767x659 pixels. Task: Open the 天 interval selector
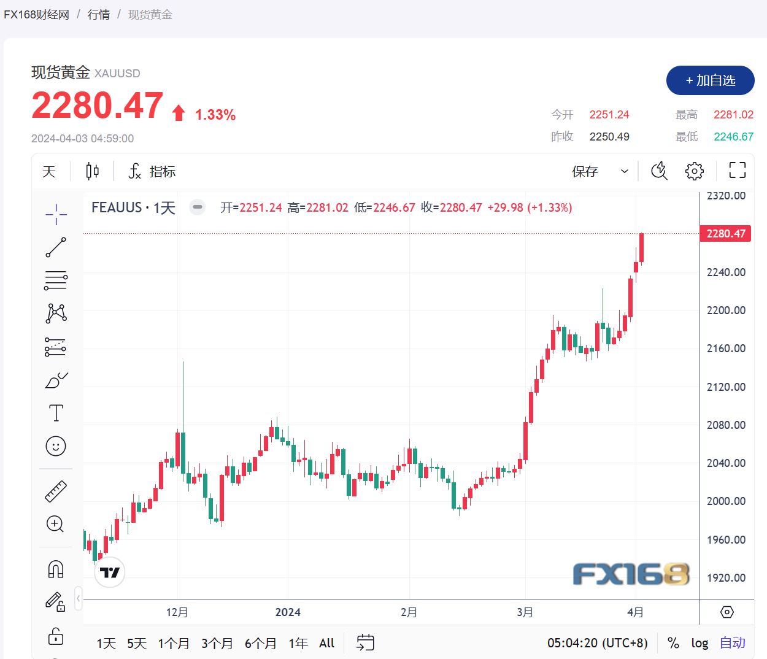point(48,171)
